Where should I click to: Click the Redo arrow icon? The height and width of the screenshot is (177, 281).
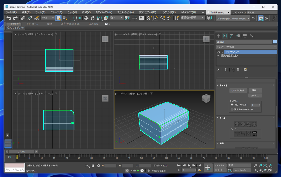tap(15, 18)
